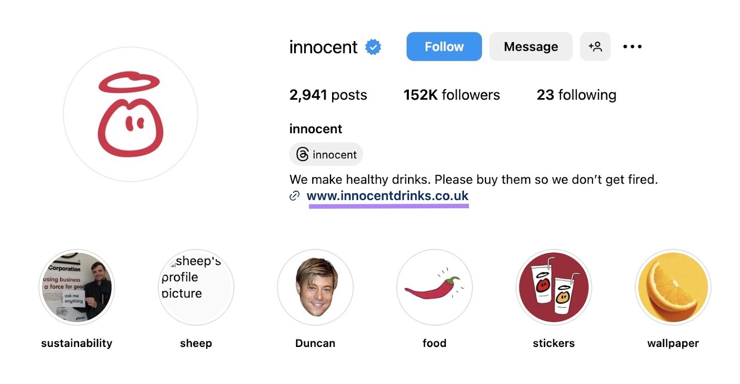This screenshot has height=384, width=740.
Task: Open the orange slice 'wallpaper' highlight
Action: click(x=673, y=287)
